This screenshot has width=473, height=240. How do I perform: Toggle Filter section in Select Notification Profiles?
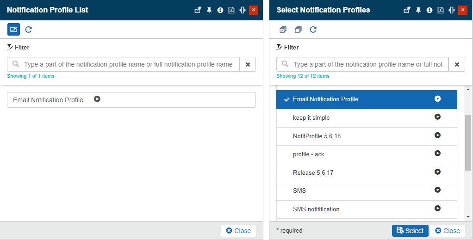(x=287, y=47)
